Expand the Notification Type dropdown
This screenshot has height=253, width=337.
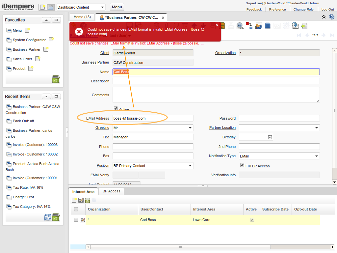click(x=317, y=156)
